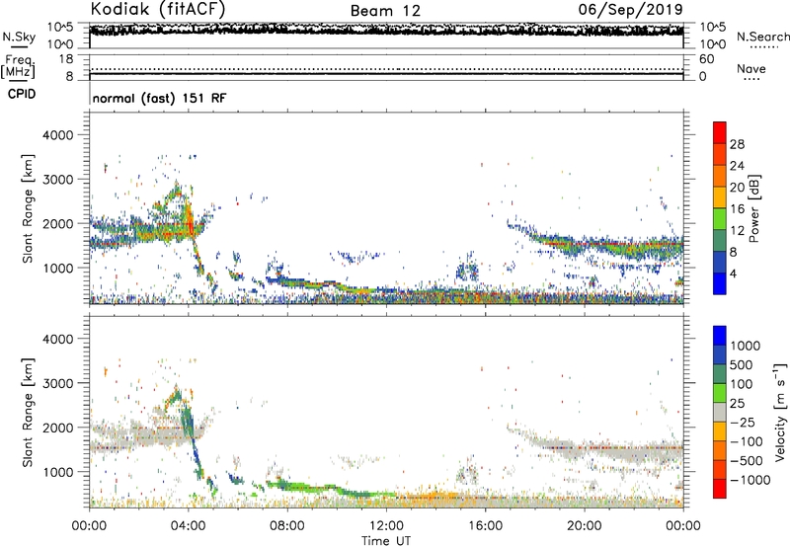
Task: Click the '60' right-axis label of the frequency panel
Action: (x=706, y=59)
